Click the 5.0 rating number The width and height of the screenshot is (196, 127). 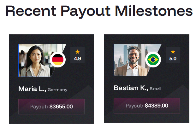(173, 59)
